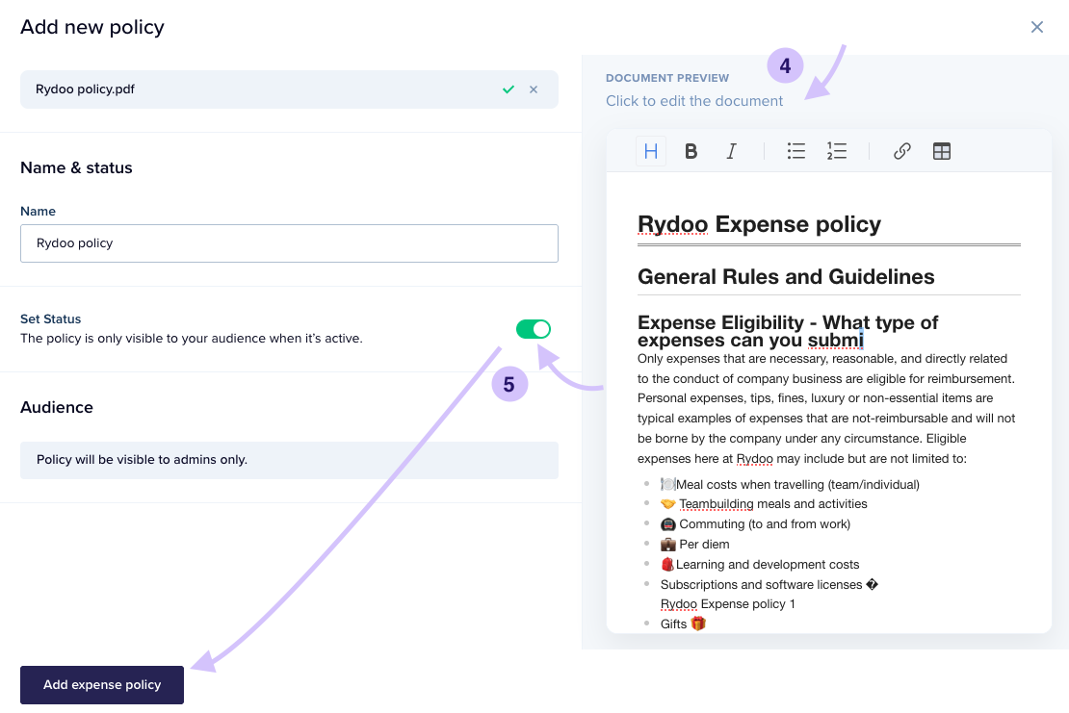Click the 'Per diem' bullet item
The width and height of the screenshot is (1069, 713).
[694, 544]
